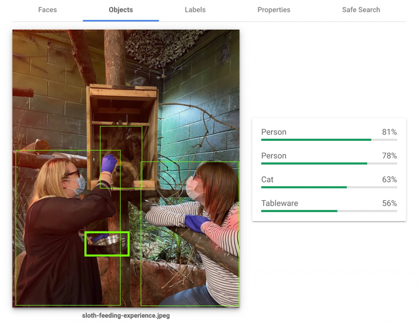
Task: View the Safe Search results tab
Action: [x=361, y=10]
